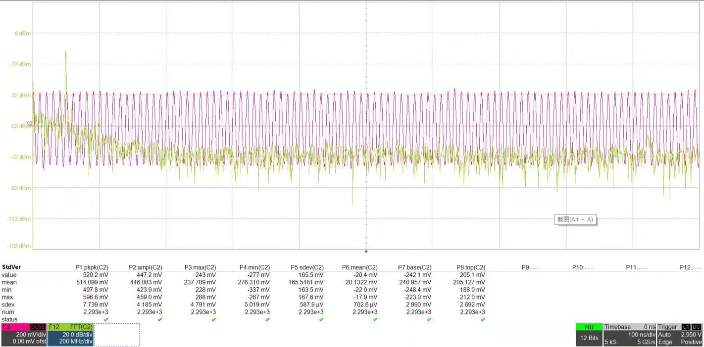This screenshot has height=347, width=704.
Task: Click the empty P9 measurement slot
Action: click(530, 267)
